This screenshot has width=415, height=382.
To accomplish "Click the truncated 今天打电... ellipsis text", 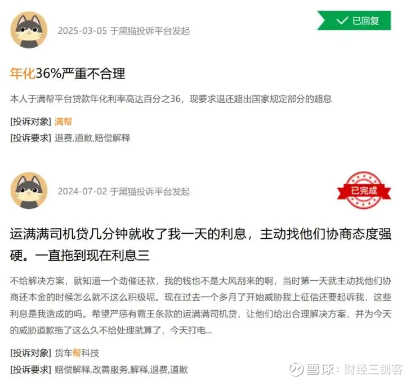I will (x=191, y=330).
